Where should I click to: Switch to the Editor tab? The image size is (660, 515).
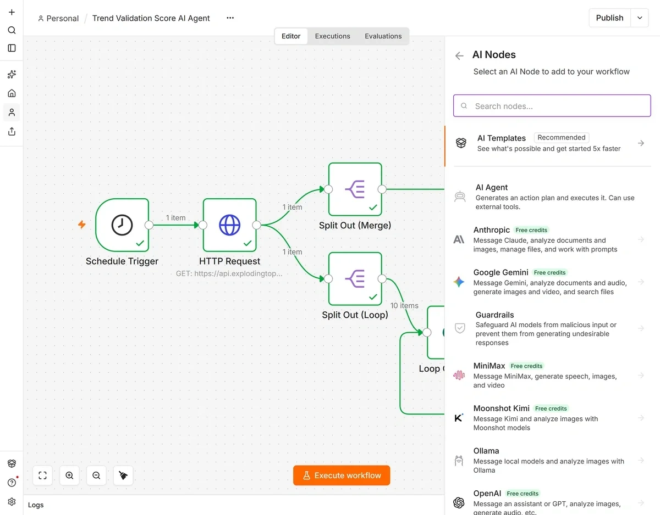291,36
